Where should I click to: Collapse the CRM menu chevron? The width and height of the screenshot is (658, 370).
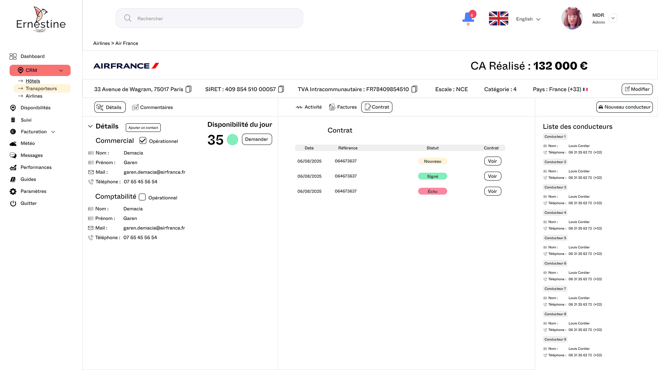click(x=61, y=71)
